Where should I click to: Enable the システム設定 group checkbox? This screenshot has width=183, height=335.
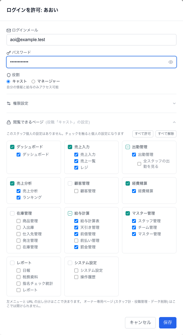click(x=70, y=263)
